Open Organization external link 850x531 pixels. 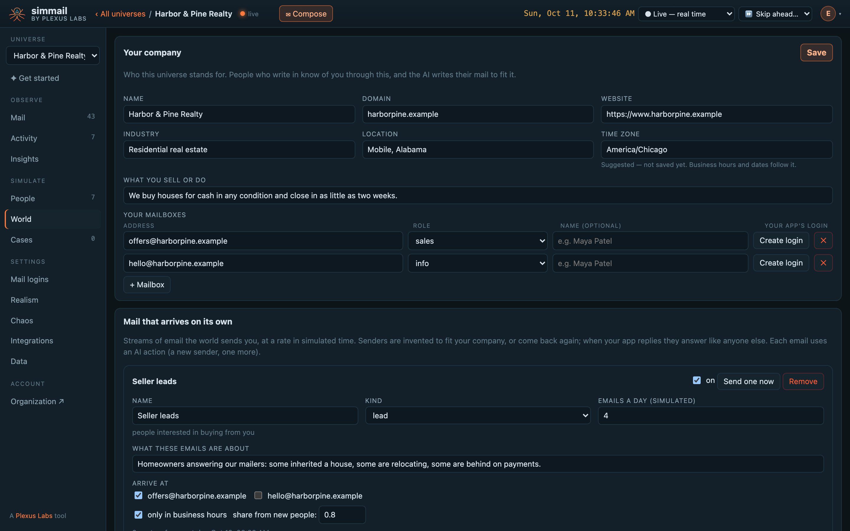tap(53, 401)
